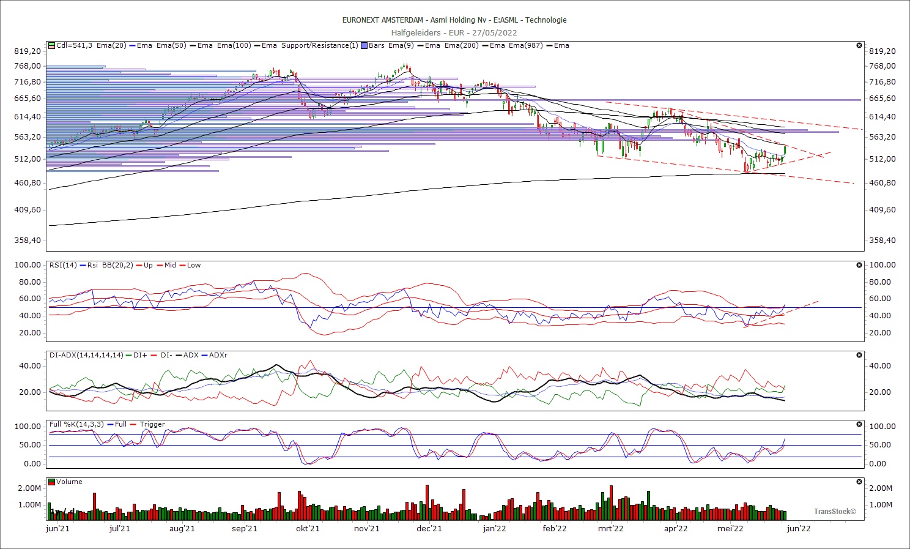Click the feb'22 date label
The width and height of the screenshot is (910, 549).
(555, 528)
